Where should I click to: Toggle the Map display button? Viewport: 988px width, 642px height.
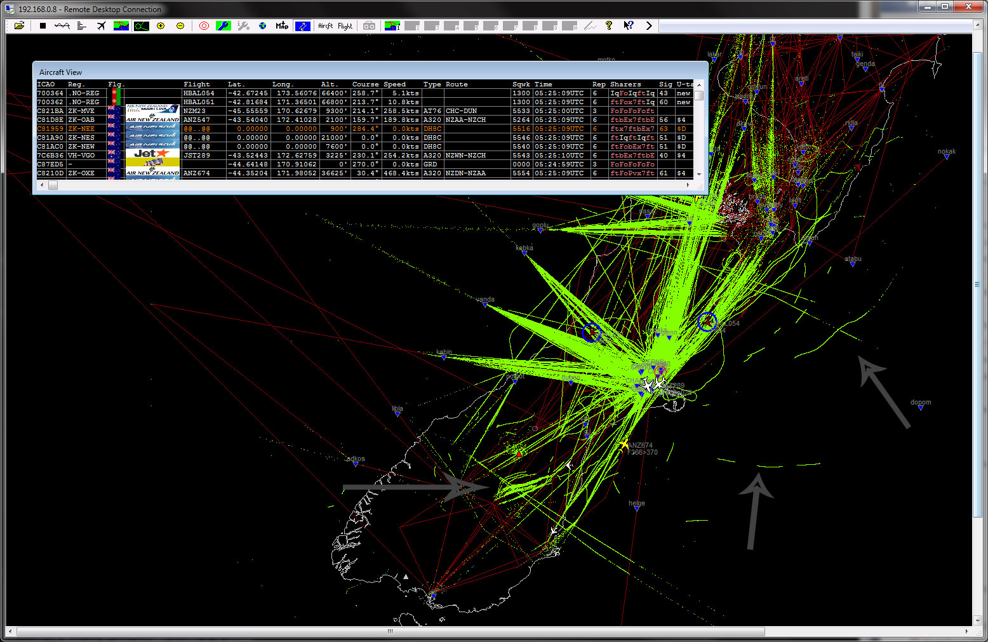point(282,25)
